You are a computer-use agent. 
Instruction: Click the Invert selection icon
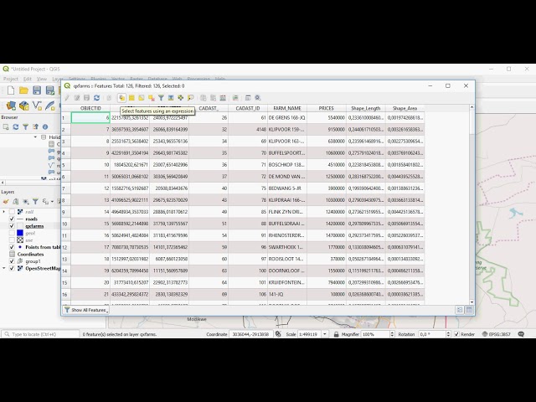tap(142, 98)
